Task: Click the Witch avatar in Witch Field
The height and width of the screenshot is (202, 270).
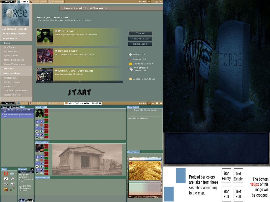Action: pyautogui.click(x=40, y=113)
